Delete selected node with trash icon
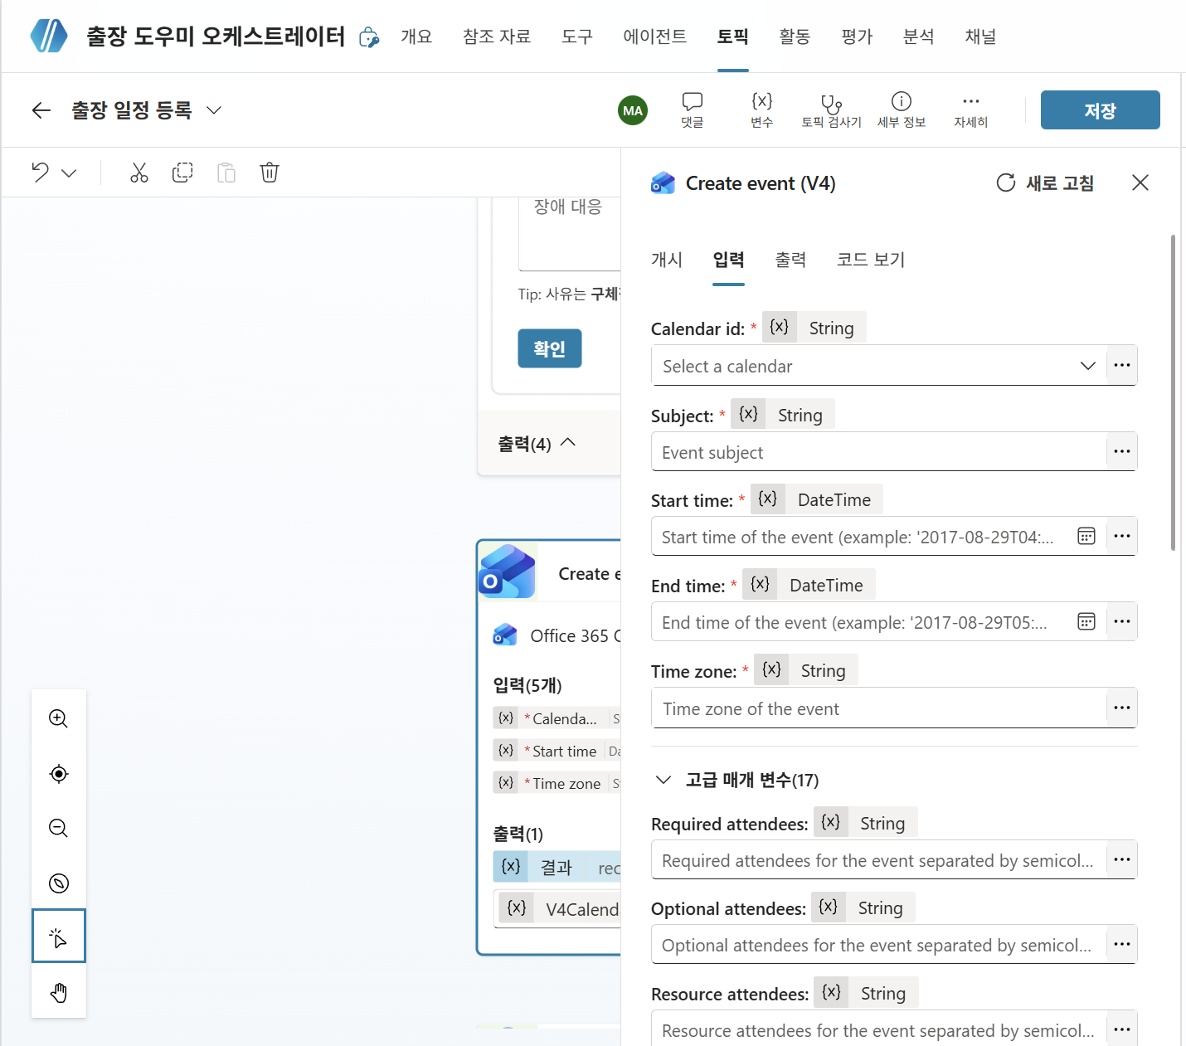Screen dimensions: 1186x1046 coord(270,173)
